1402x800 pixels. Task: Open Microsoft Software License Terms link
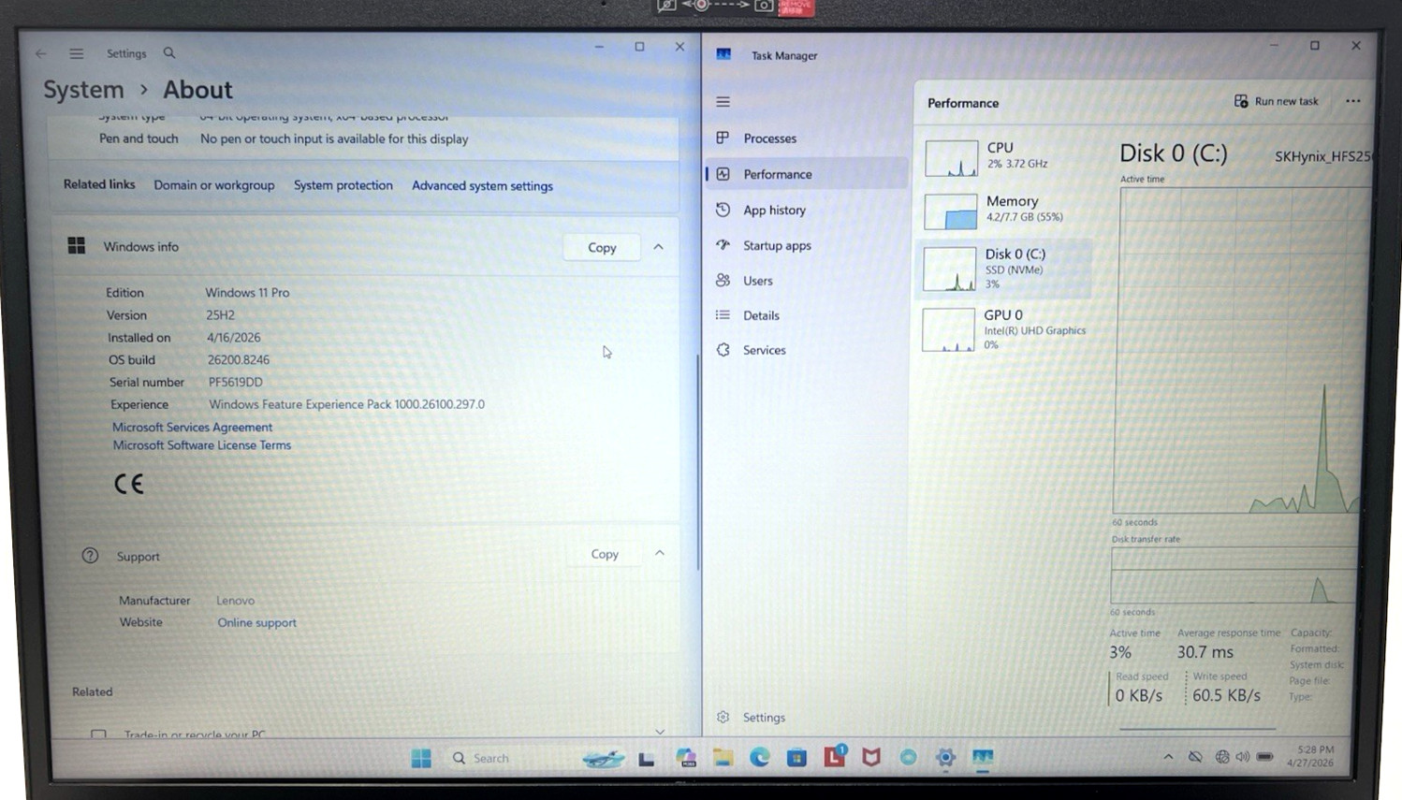tap(202, 445)
